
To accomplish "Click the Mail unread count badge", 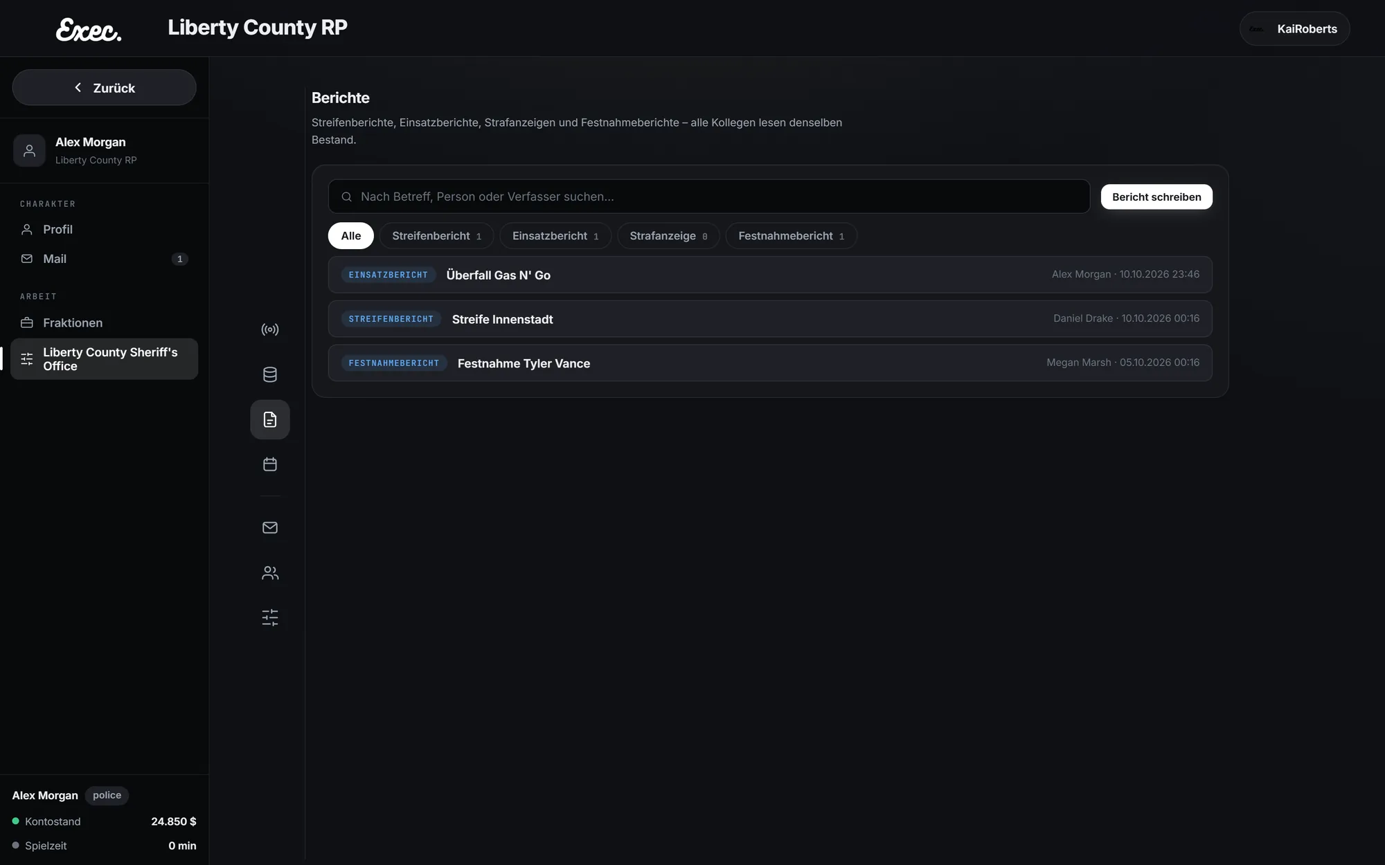I will tap(179, 259).
